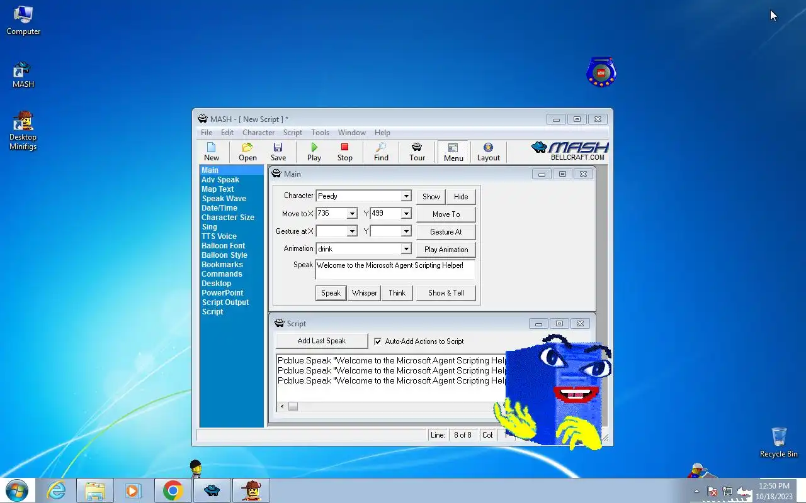Click the Add Last Speak button
The width and height of the screenshot is (806, 503).
click(x=322, y=341)
